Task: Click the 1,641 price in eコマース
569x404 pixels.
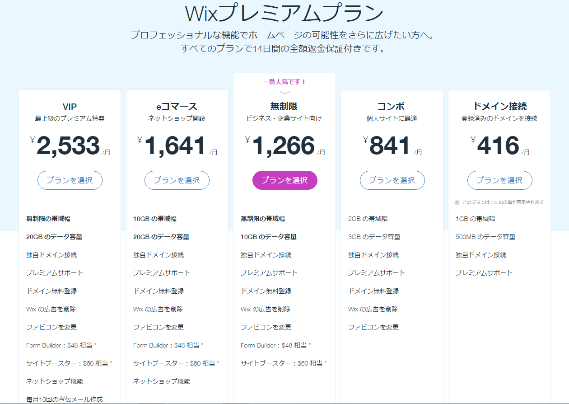Action: point(176,146)
